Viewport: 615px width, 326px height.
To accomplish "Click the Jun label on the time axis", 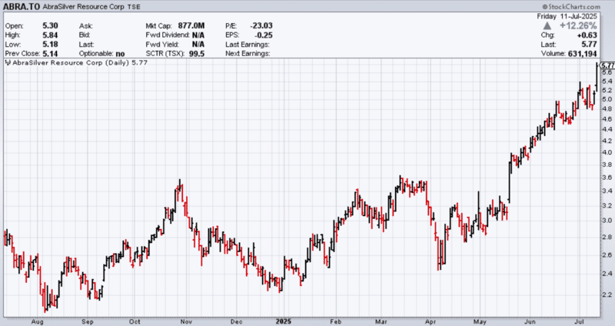I will (530, 321).
